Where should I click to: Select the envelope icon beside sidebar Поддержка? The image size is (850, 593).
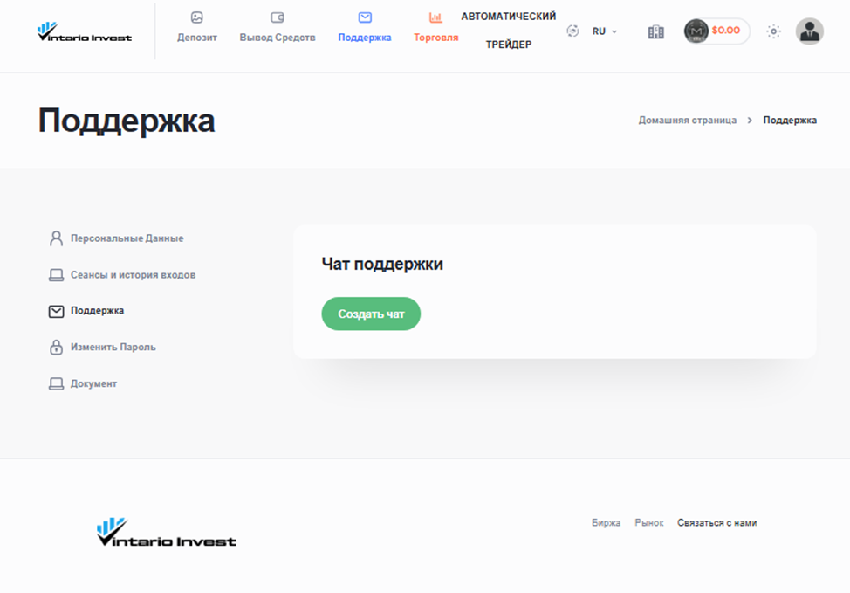click(x=56, y=311)
